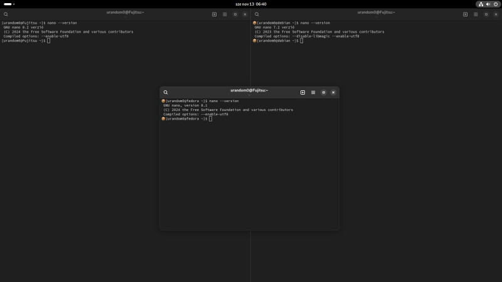Click the container icon before the fedora prompt
The image size is (502, 282).
tap(163, 101)
